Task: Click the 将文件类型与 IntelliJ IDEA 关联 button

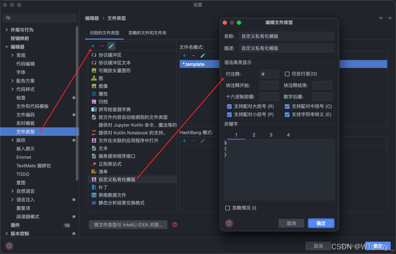Action: [128, 225]
